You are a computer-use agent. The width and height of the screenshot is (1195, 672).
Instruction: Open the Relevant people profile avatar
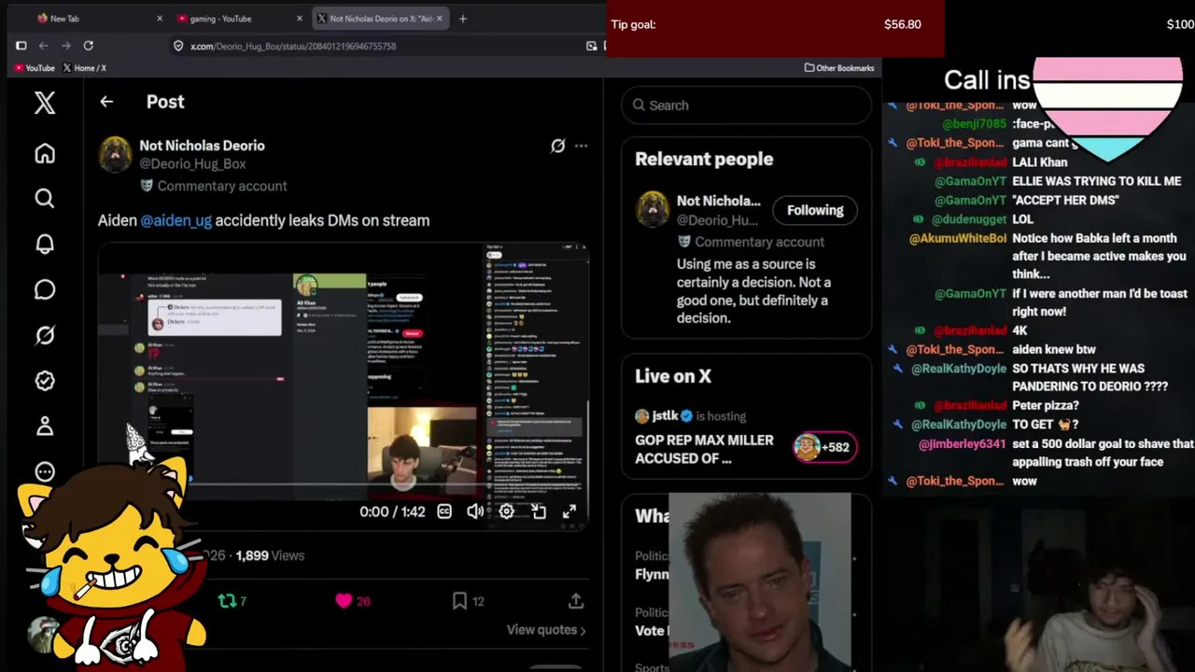coord(653,209)
